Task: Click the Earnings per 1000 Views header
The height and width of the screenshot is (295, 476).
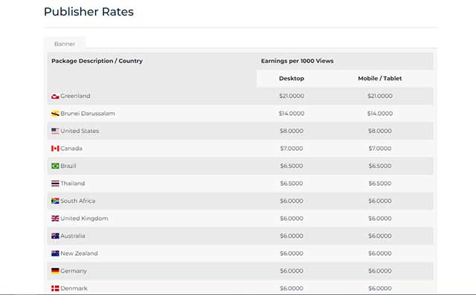Action: click(297, 61)
